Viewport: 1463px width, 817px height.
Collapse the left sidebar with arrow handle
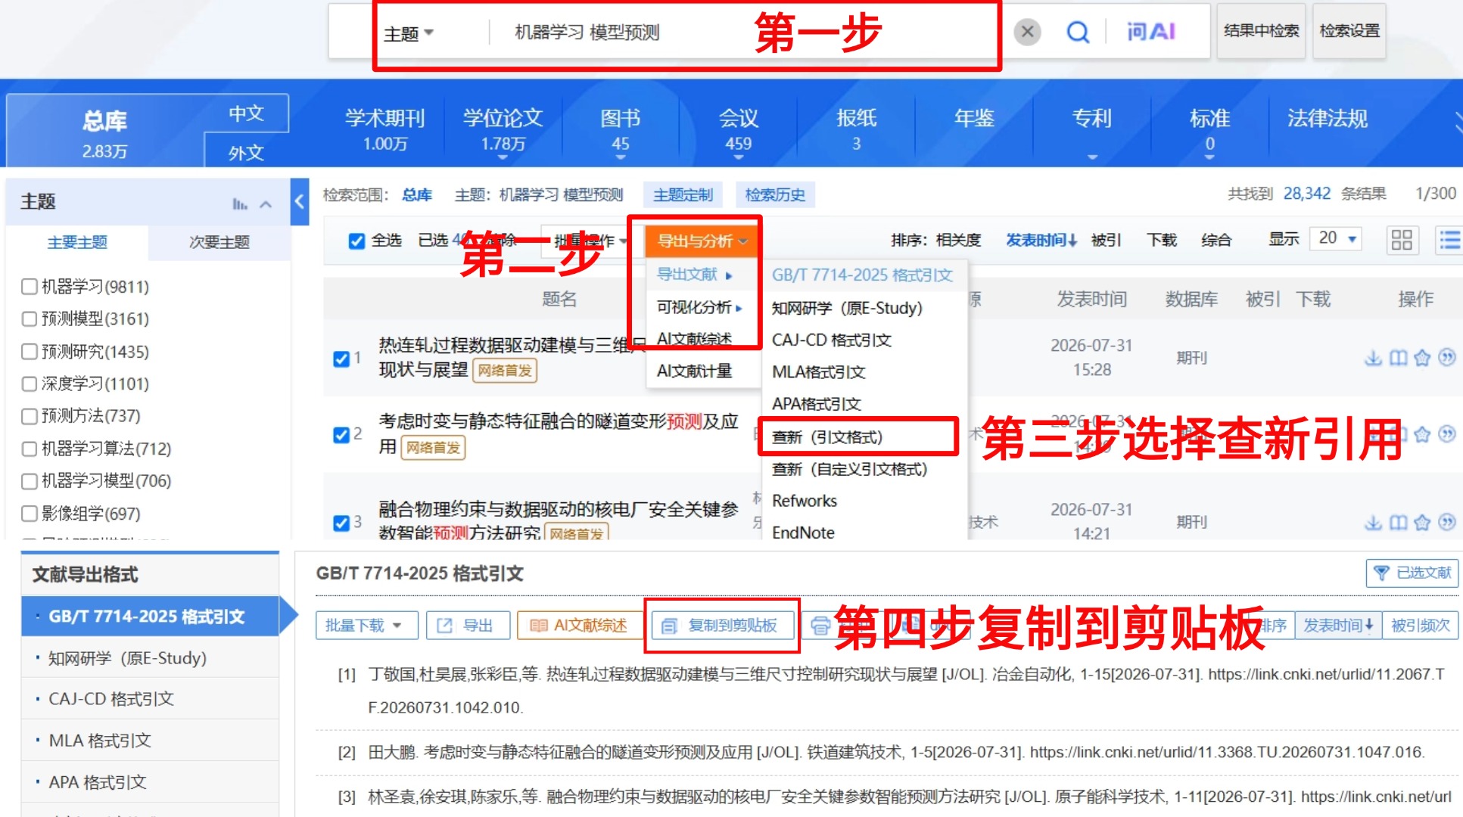click(x=300, y=202)
